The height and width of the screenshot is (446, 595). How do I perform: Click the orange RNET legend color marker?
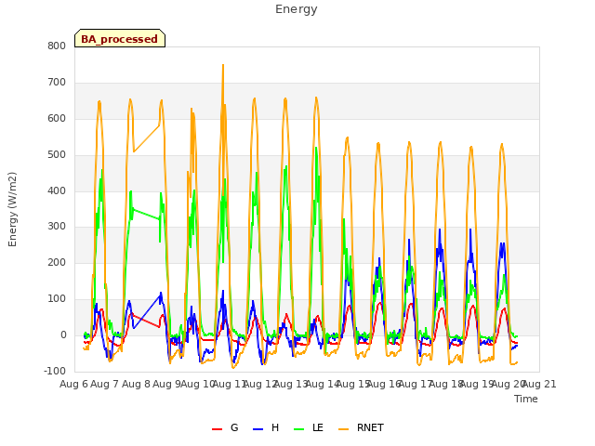tap(343, 429)
